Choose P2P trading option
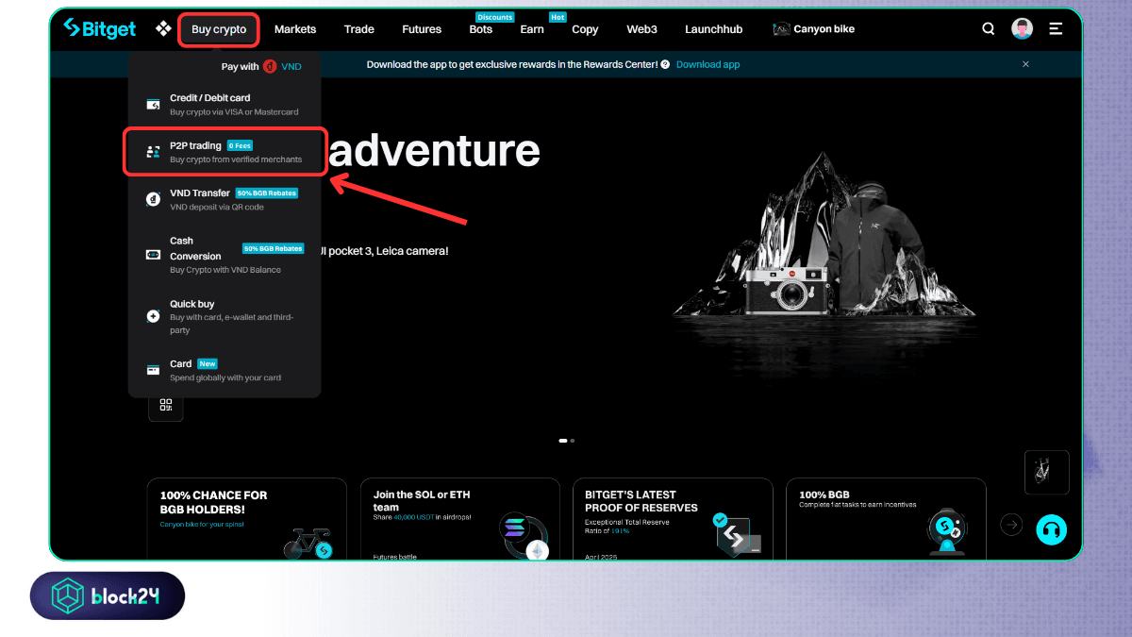Viewport: 1132px width, 637px height. (225, 152)
